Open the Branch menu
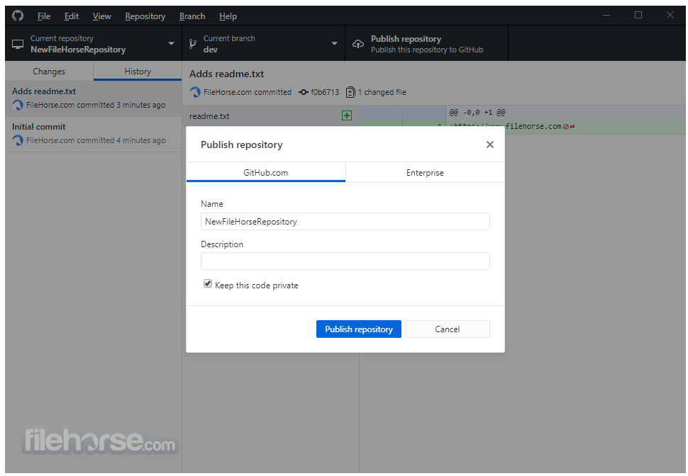The image size is (688, 476). (x=192, y=16)
